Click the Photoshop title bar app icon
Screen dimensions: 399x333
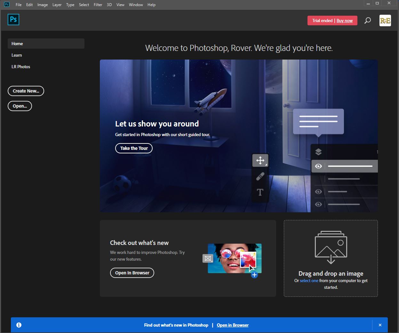click(6, 4)
